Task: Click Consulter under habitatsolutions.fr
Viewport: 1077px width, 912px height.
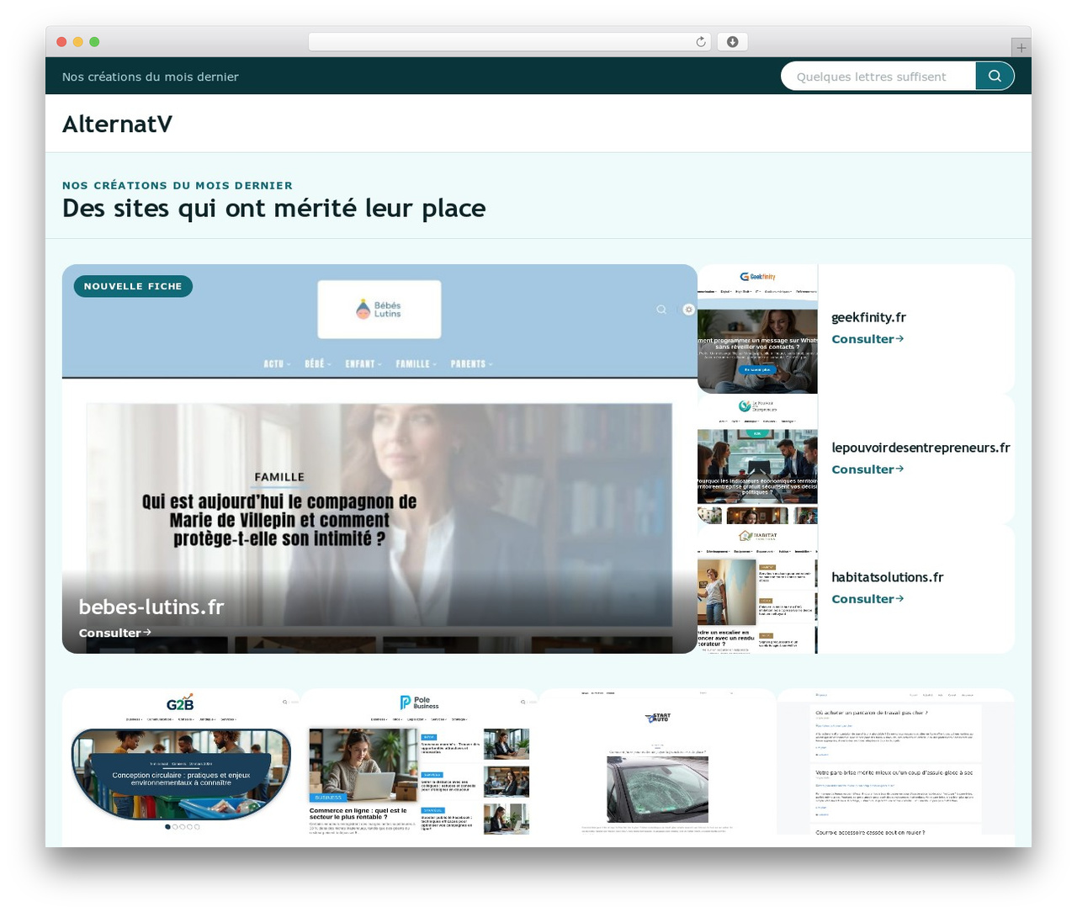Action: 867,599
